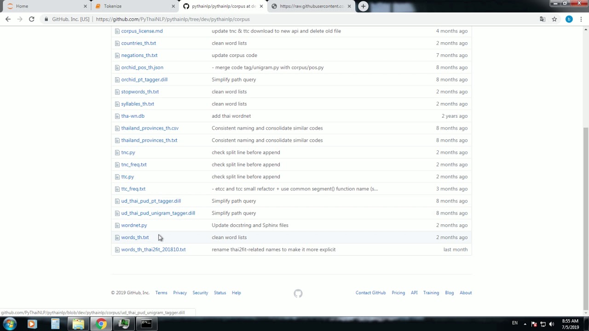This screenshot has width=589, height=331.
Task: Click the file icon beside tha-wn.db
Action: pos(117,116)
